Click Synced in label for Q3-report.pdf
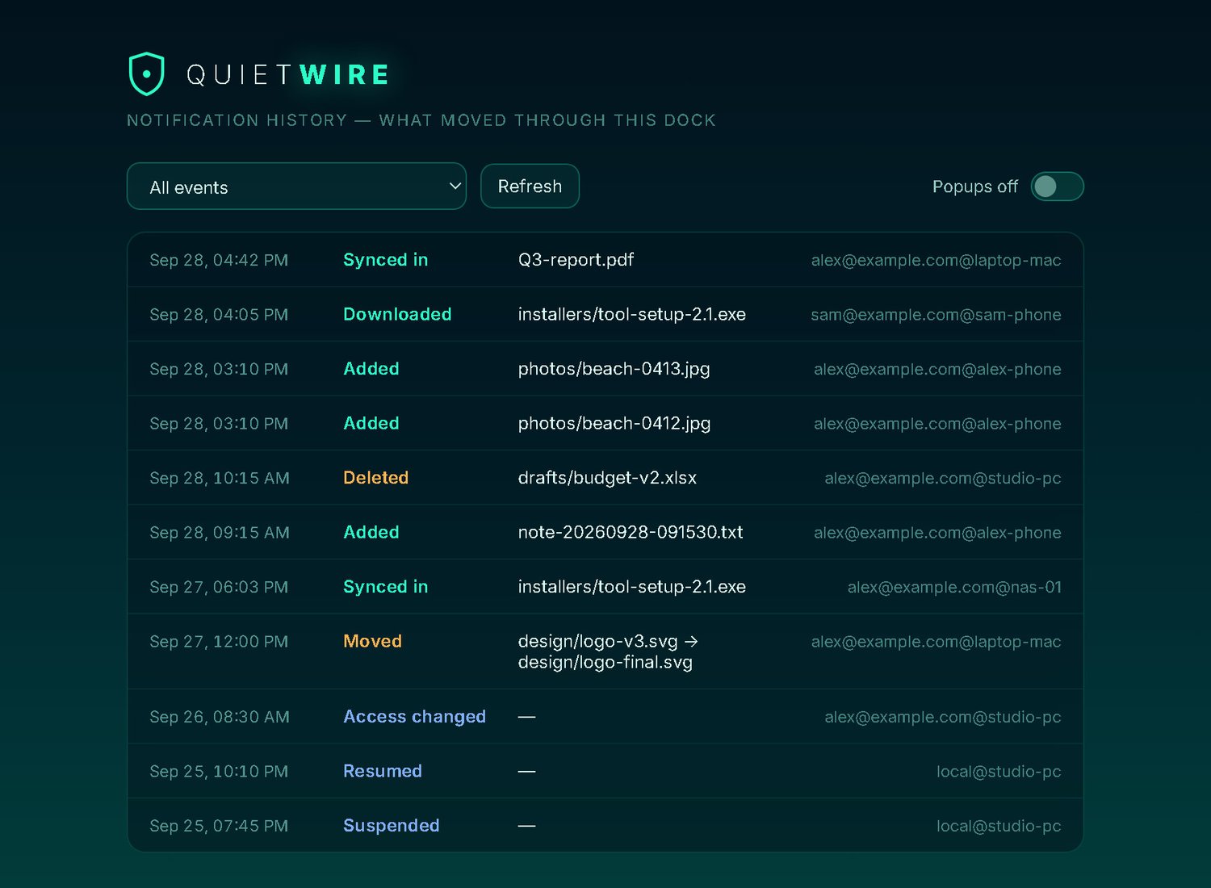The width and height of the screenshot is (1211, 888). [386, 260]
